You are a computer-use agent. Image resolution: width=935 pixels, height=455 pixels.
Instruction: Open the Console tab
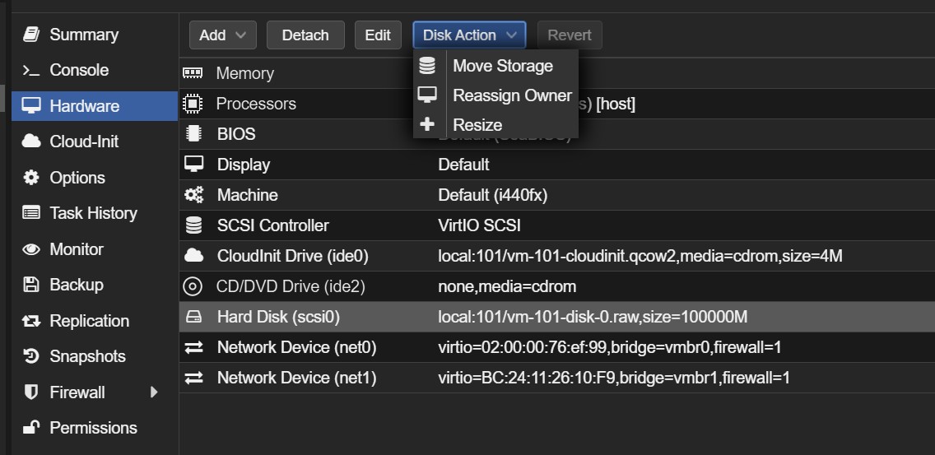[94, 71]
